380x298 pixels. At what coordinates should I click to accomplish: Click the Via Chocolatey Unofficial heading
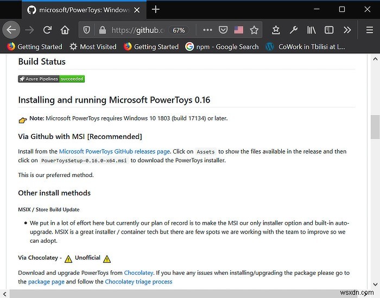(x=64, y=258)
